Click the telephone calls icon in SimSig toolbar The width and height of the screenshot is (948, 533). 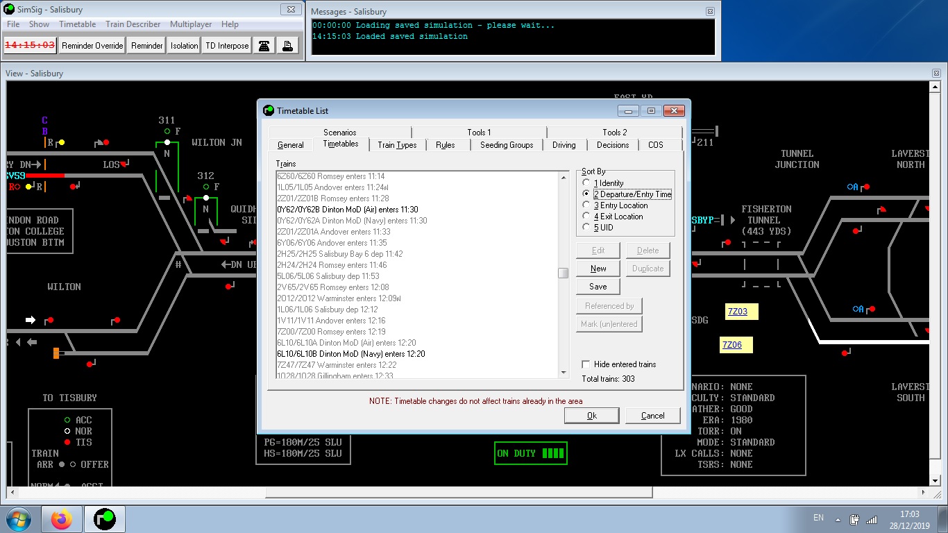point(264,46)
